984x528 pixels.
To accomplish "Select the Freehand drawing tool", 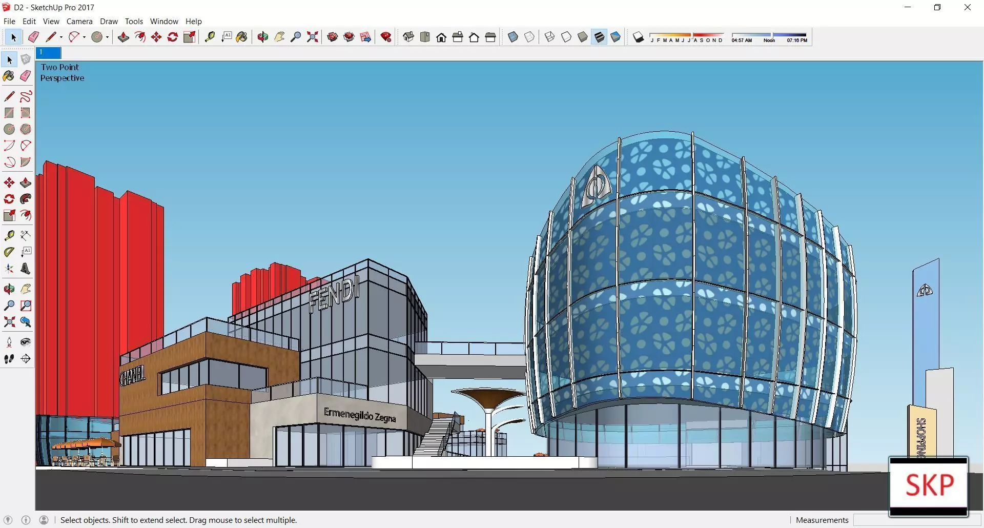I will 26,96.
